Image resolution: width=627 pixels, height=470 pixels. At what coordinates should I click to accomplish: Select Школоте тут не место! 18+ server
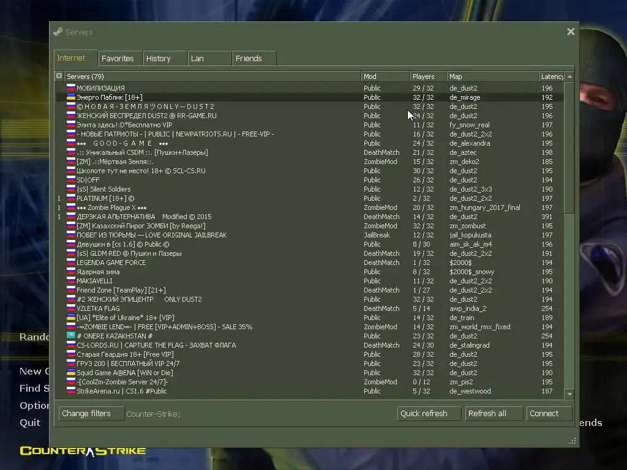(309, 171)
